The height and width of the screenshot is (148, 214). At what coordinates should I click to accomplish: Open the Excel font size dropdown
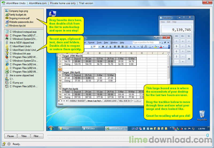99,47
